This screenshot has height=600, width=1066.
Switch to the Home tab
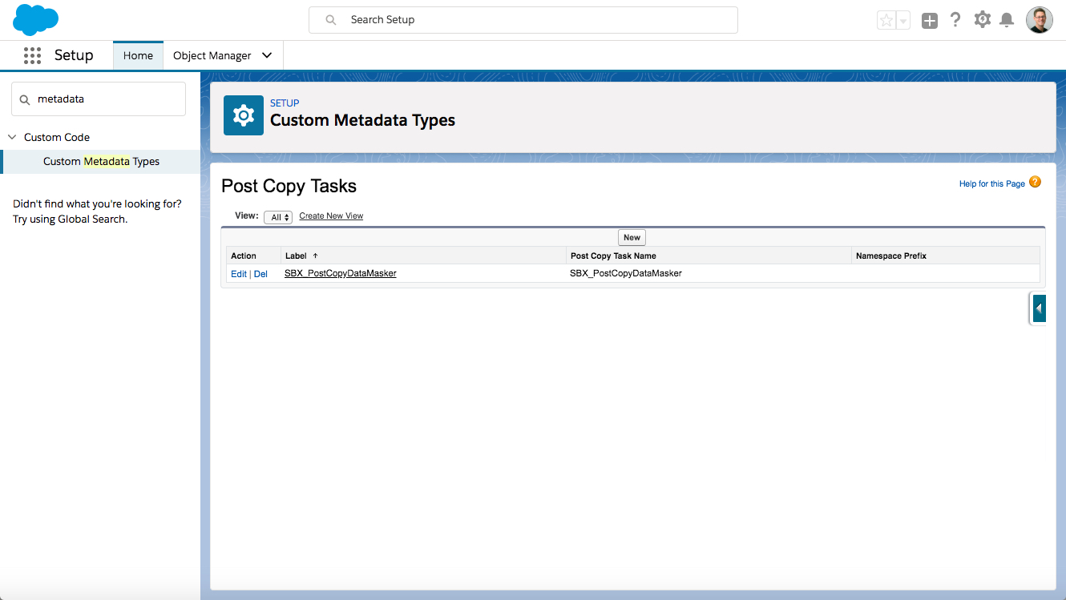click(x=138, y=55)
